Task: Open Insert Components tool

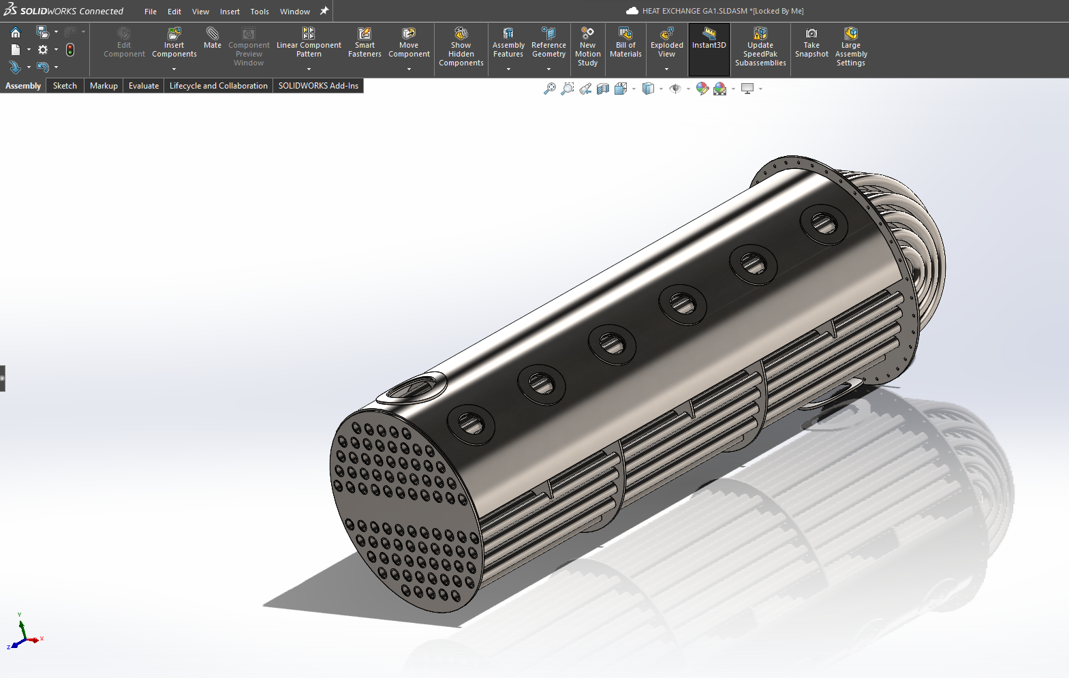Action: 174,42
